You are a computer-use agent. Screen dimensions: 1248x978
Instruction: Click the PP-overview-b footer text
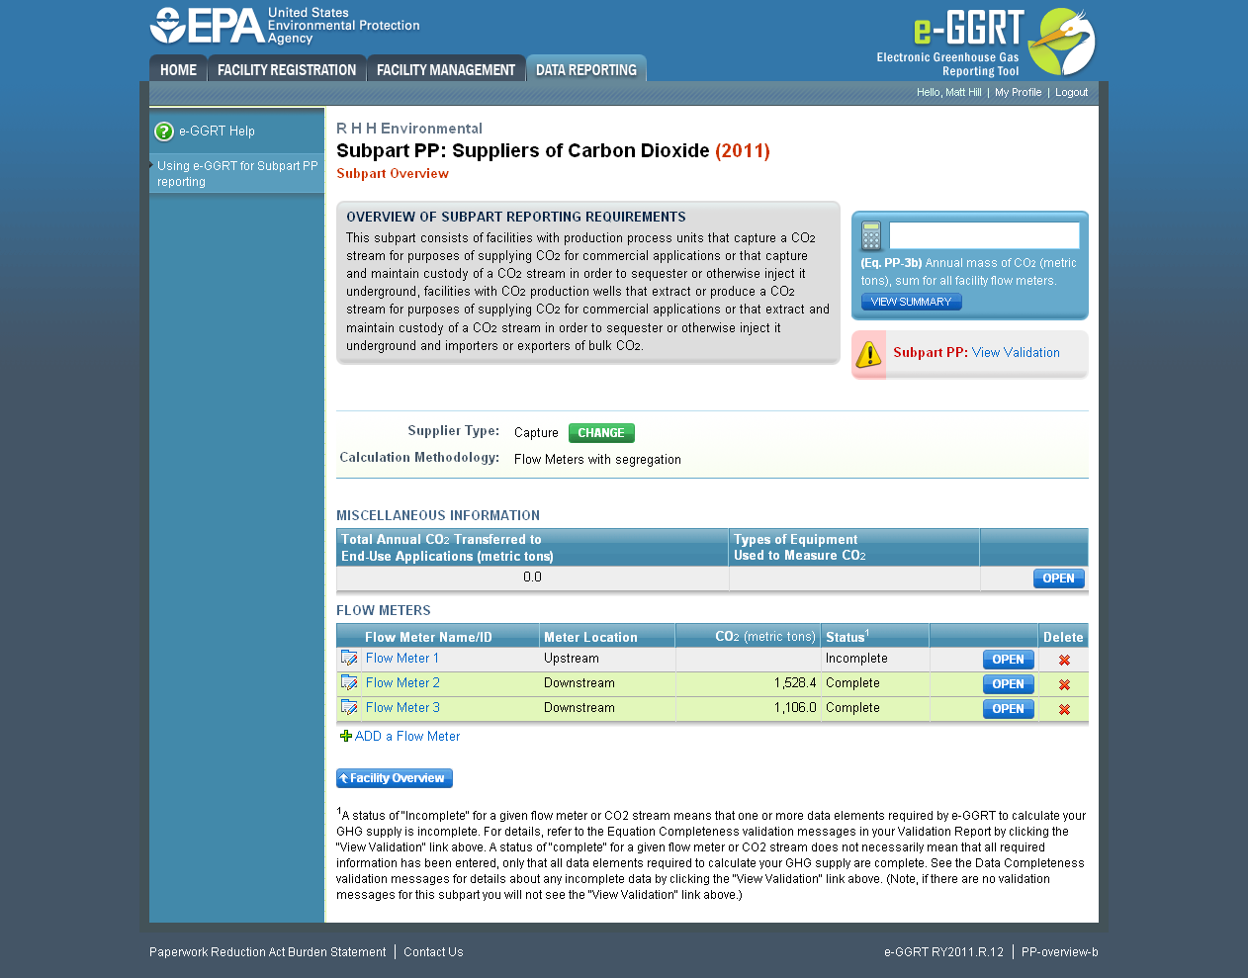point(1060,952)
